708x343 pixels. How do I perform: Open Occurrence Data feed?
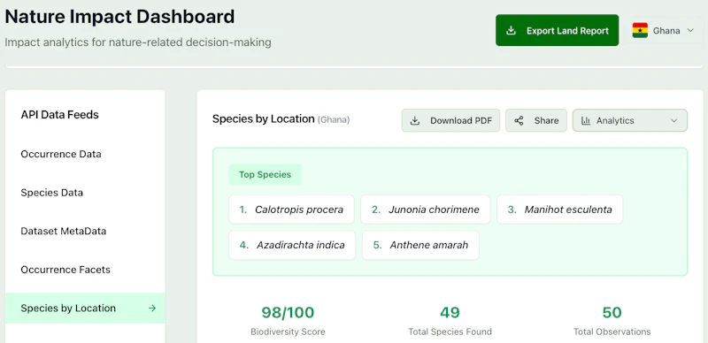(61, 155)
